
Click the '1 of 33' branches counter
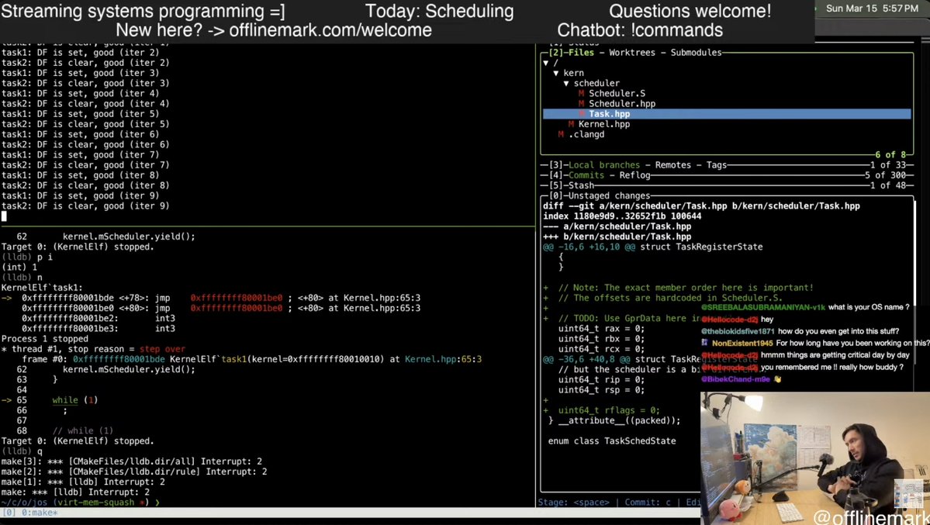[x=888, y=165]
